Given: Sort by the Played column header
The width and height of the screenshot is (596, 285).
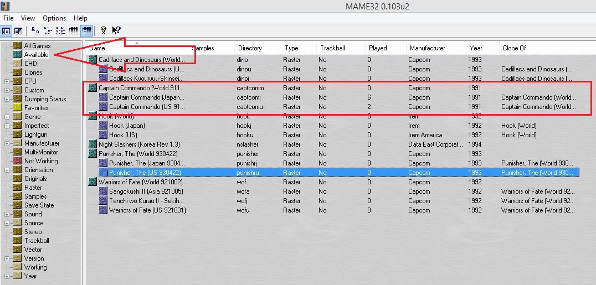Looking at the screenshot, I should [386, 48].
